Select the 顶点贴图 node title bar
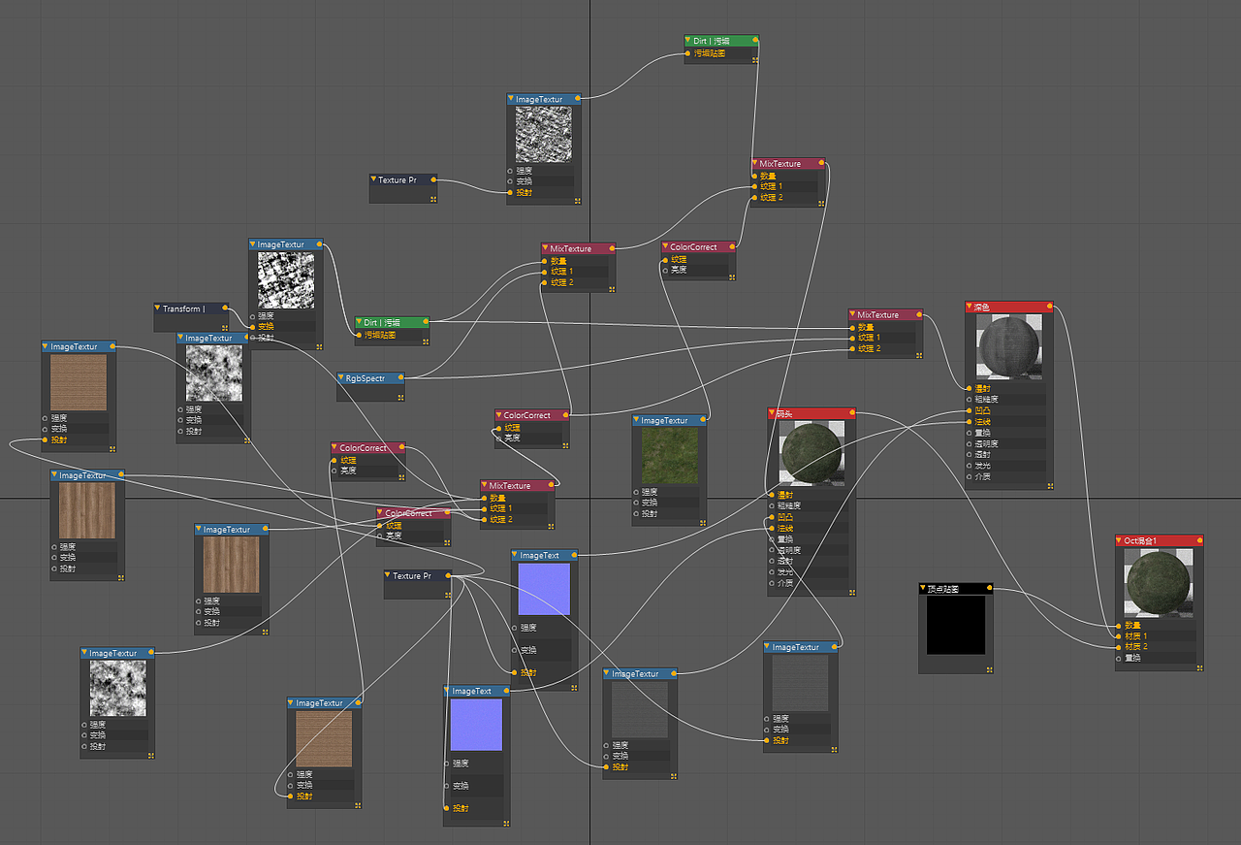 point(956,588)
